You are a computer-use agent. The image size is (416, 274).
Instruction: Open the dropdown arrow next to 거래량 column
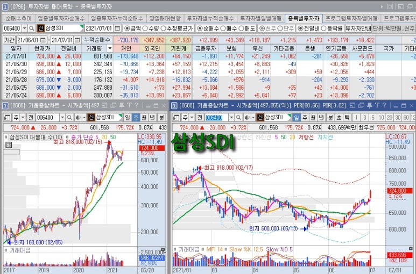pyautogui.click(x=109, y=48)
